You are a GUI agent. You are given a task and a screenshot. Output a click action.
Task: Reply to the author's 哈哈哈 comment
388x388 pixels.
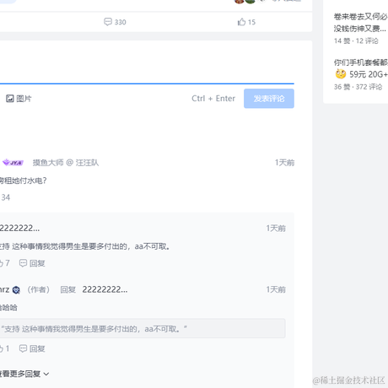point(32,348)
